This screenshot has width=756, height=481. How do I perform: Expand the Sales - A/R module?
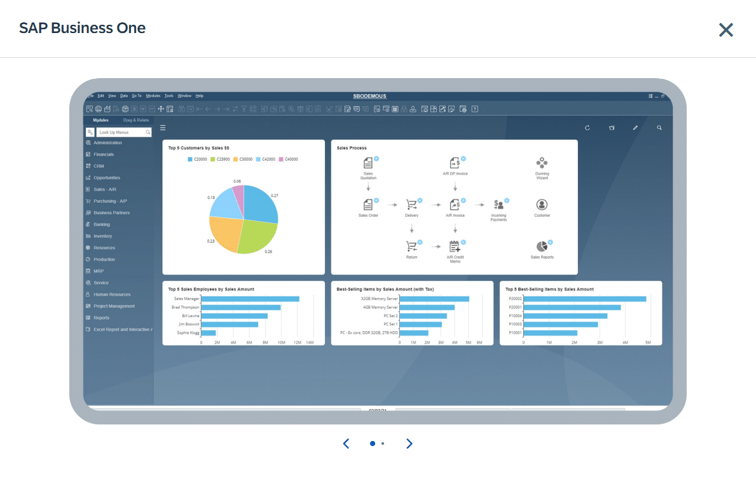click(100, 189)
